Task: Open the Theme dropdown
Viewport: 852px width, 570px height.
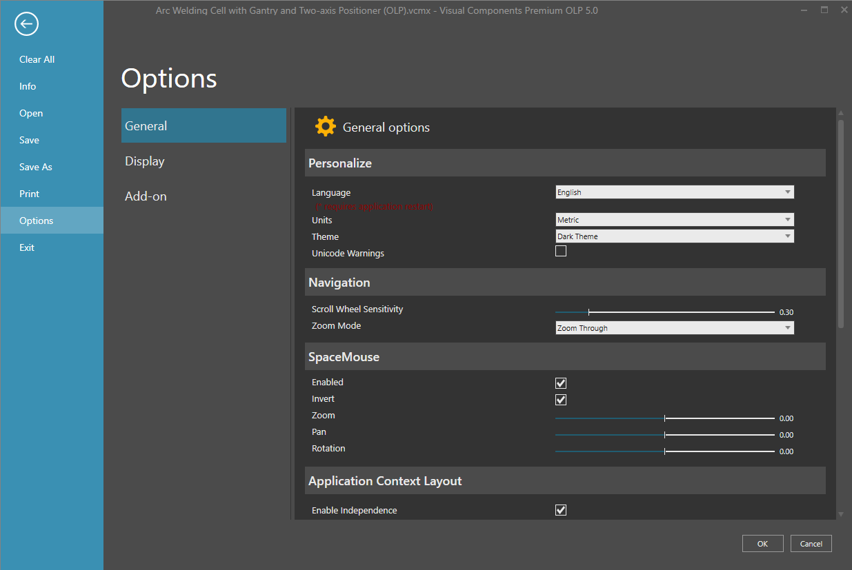Action: (674, 236)
